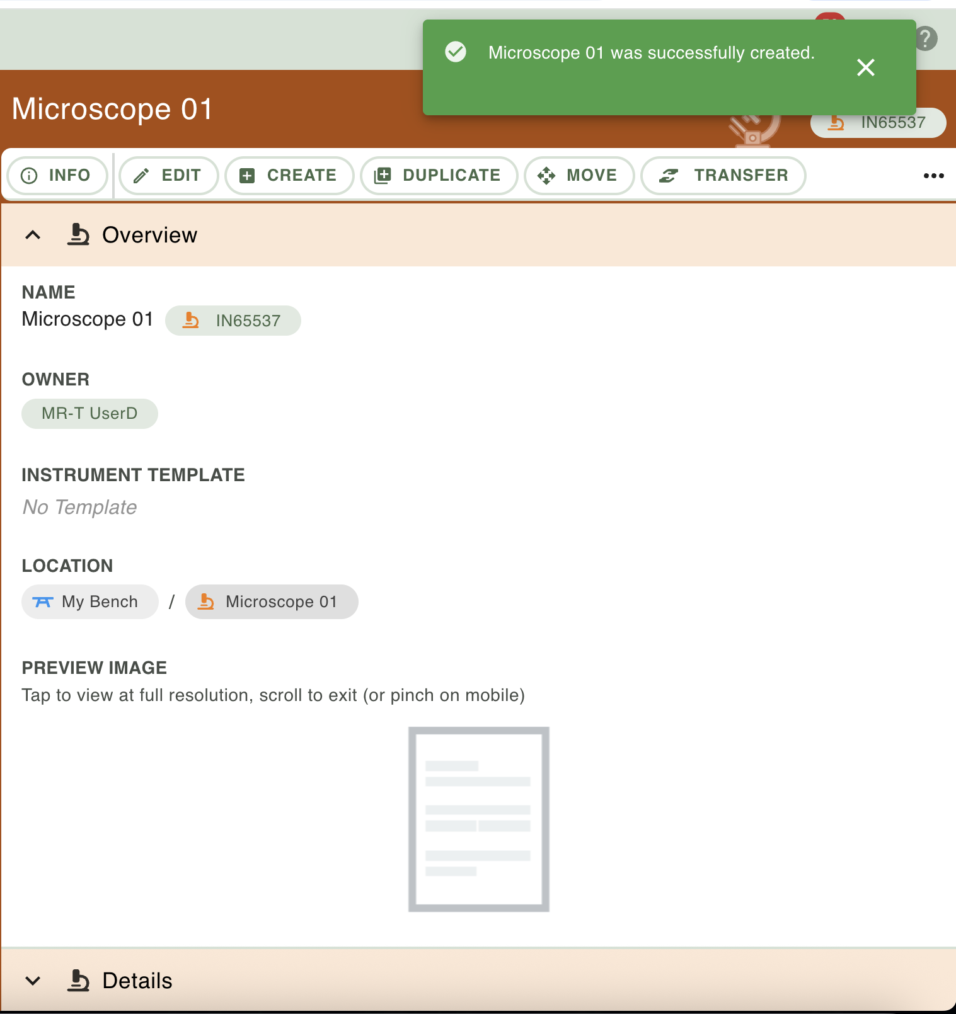Click the CREATE button
The image size is (956, 1014).
(289, 176)
